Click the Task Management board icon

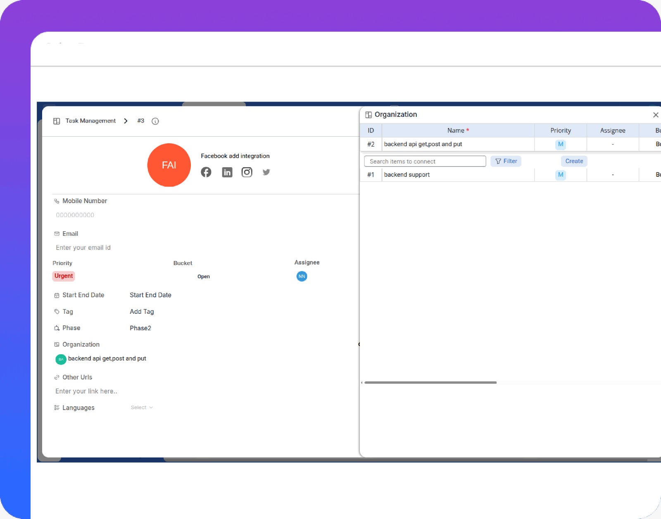point(57,121)
